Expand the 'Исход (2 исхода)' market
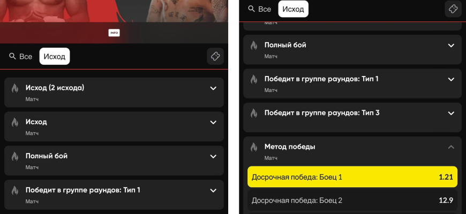466x214 pixels. point(213,88)
